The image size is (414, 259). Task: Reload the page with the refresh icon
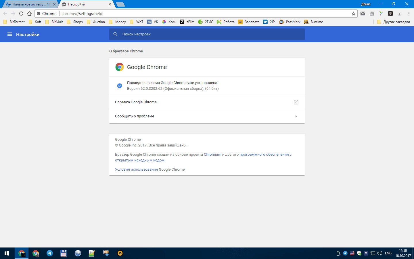point(21,14)
